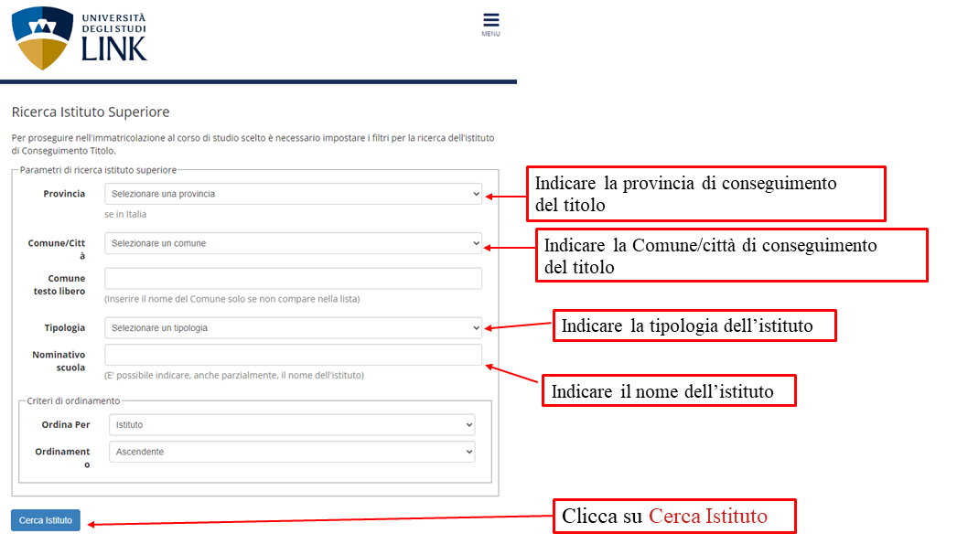
Task: Open the Ordinamento dropdown
Action: click(x=291, y=452)
